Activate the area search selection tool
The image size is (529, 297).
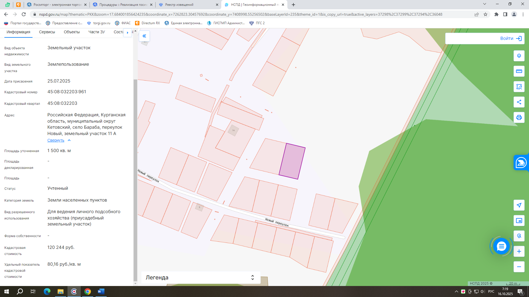(519, 87)
